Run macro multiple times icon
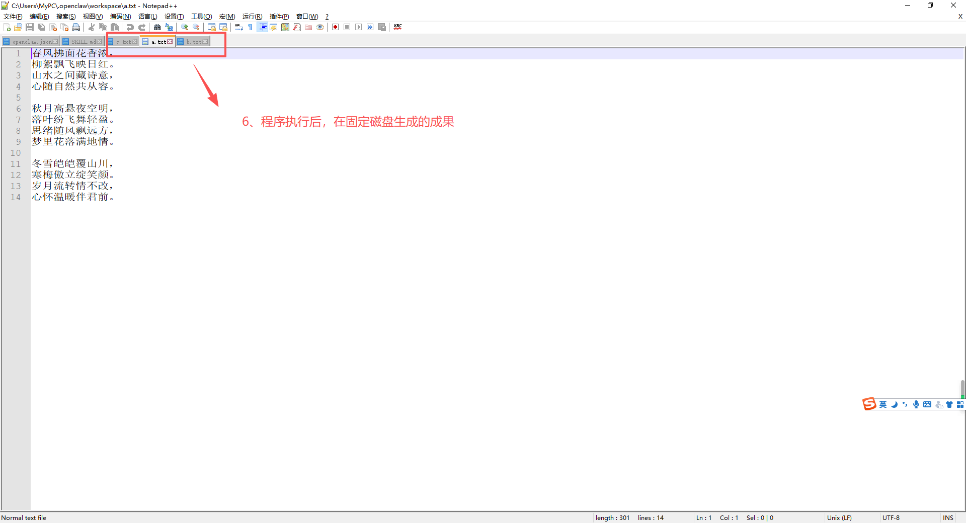Image resolution: width=966 pixels, height=523 pixels. [370, 27]
